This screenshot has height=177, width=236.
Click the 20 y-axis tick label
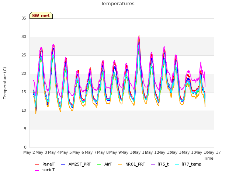coord(24,74)
